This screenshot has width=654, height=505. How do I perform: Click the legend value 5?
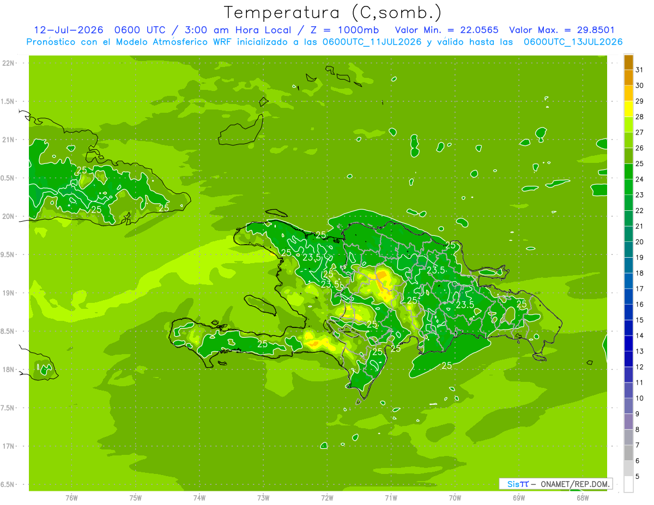[638, 476]
